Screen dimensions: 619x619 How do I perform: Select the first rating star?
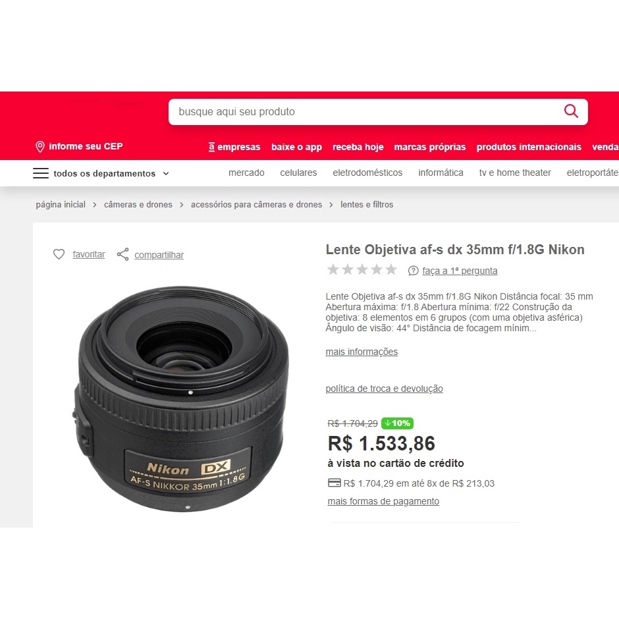pos(333,269)
